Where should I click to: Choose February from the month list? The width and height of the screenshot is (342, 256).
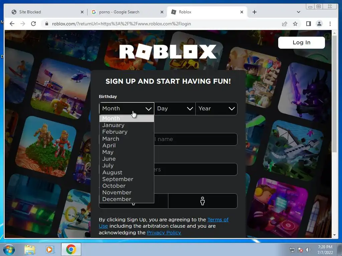pyautogui.click(x=127, y=132)
